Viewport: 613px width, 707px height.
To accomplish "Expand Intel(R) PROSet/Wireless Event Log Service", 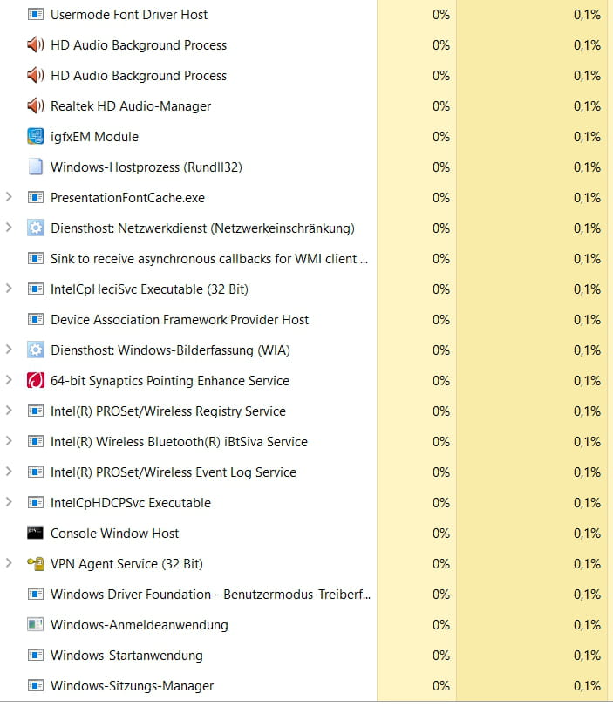I will [x=9, y=472].
